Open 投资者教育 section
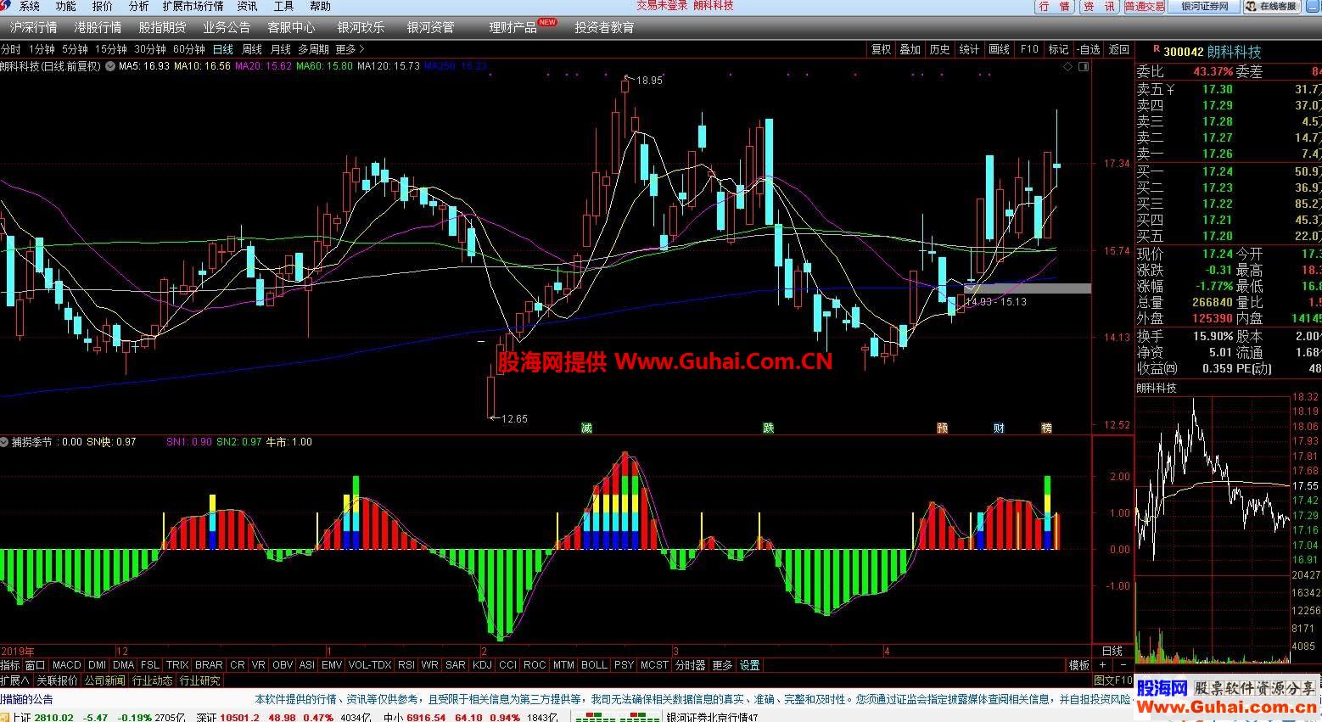 (x=604, y=27)
